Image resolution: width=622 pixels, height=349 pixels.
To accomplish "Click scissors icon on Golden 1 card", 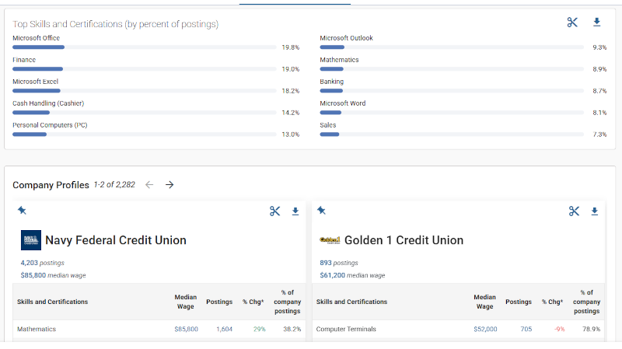I will (574, 211).
